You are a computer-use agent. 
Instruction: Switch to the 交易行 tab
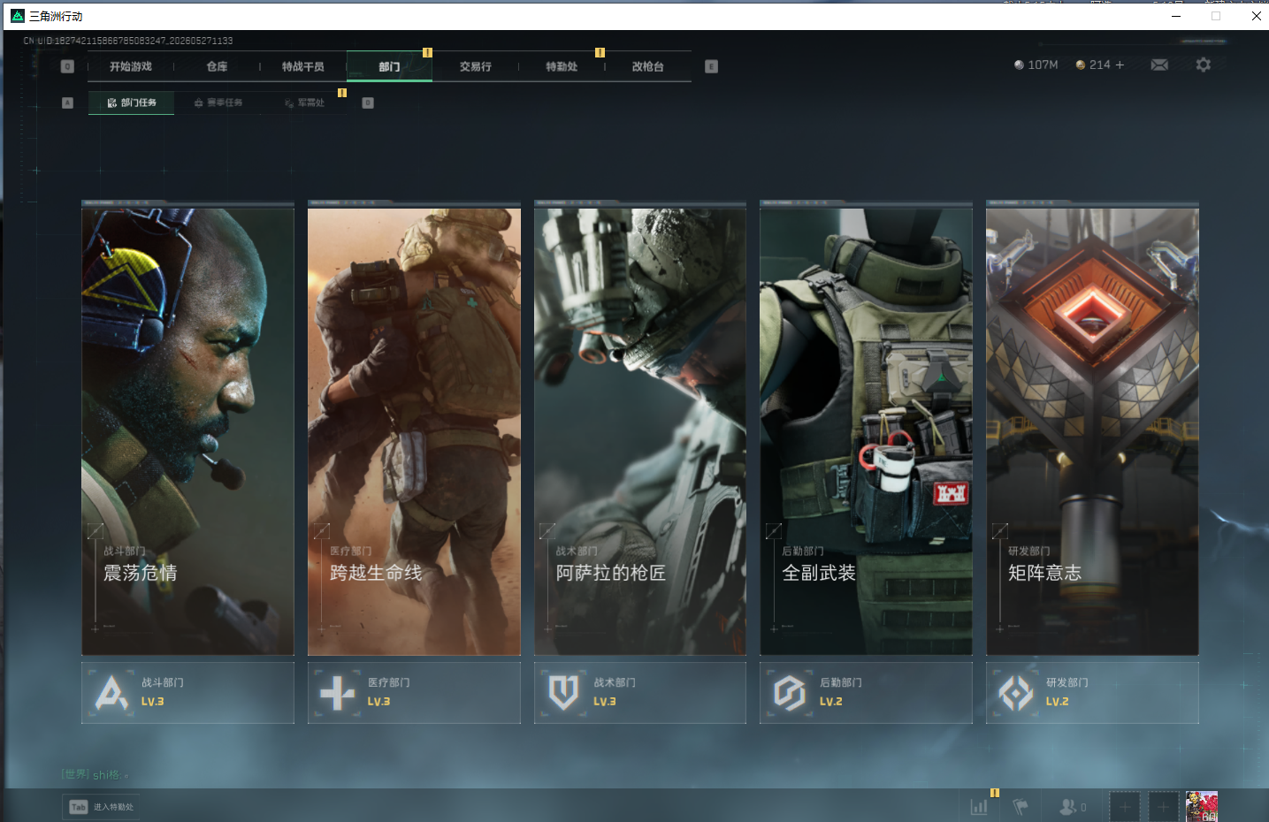pos(476,66)
